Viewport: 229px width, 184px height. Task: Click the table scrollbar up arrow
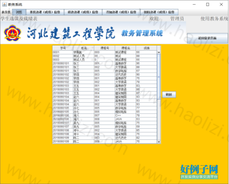tap(159, 52)
